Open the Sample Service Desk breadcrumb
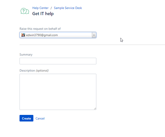This screenshot has height=137, width=165. 68,8
